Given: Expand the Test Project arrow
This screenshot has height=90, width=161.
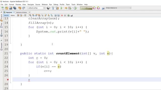Looking at the screenshot, I should pyautogui.click(x=72, y=8).
